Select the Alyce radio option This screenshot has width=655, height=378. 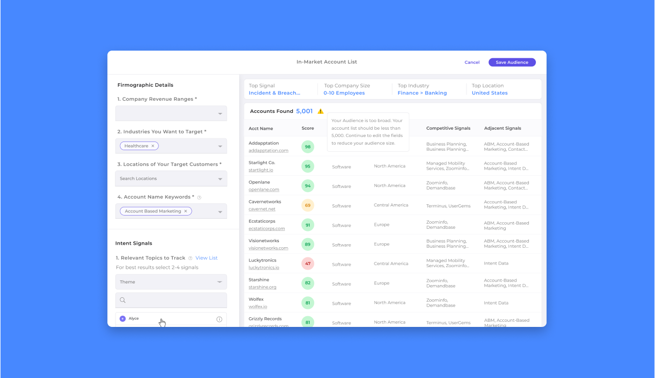tap(123, 319)
